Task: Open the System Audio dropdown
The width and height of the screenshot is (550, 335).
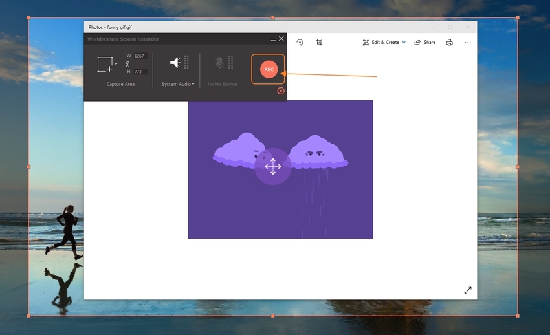Action: point(178,84)
